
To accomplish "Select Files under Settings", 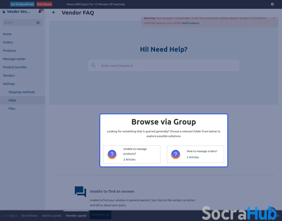I will click(12, 108).
